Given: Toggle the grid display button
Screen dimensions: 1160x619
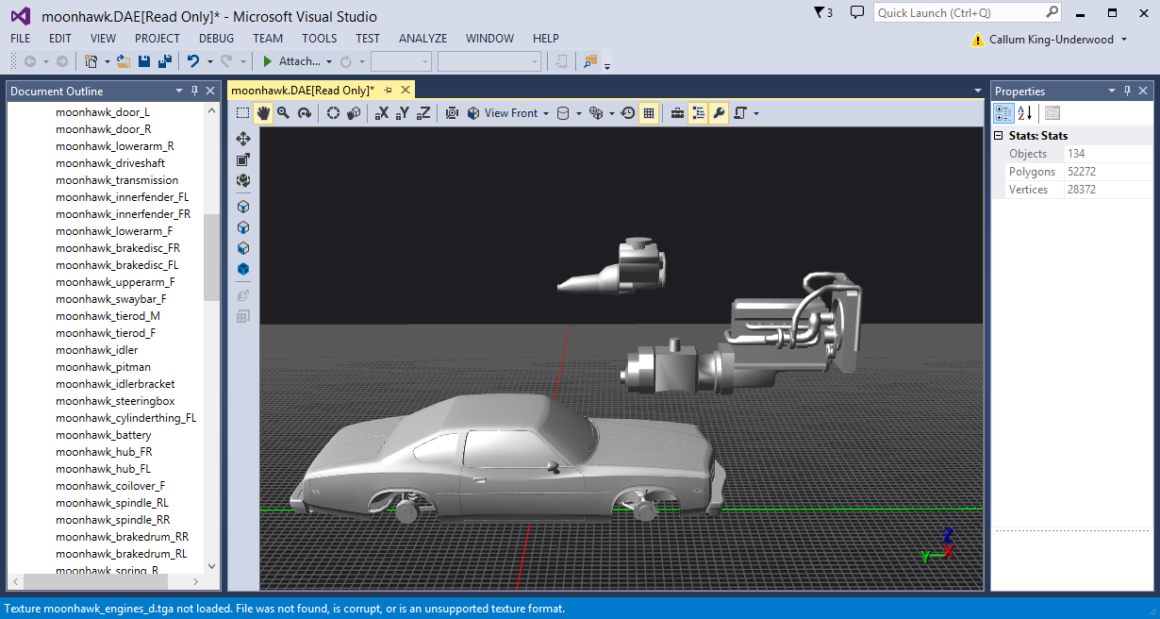Looking at the screenshot, I should [x=649, y=113].
